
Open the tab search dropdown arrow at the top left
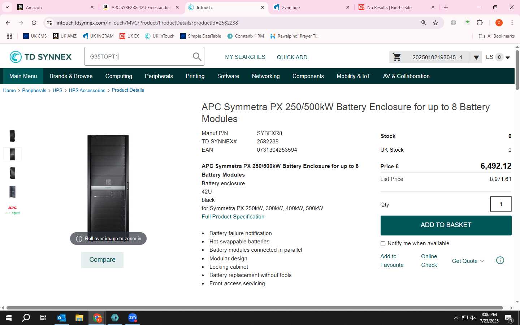click(x=7, y=7)
